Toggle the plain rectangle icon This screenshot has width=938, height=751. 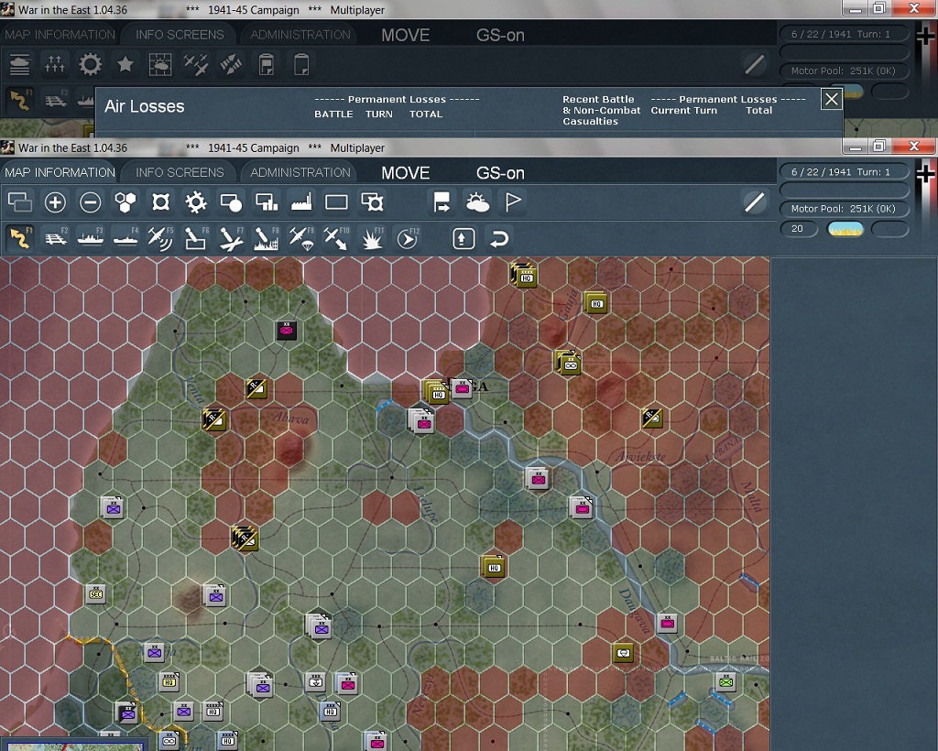click(336, 202)
